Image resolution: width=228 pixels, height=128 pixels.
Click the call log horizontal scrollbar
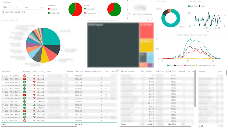point(39,127)
